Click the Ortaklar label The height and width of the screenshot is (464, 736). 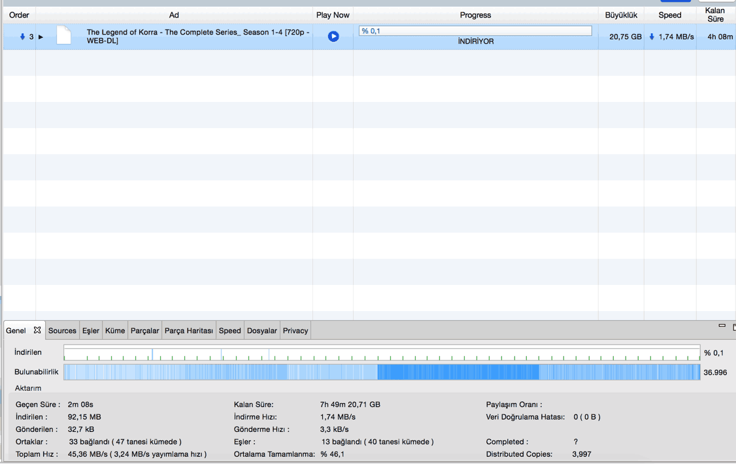(31, 442)
